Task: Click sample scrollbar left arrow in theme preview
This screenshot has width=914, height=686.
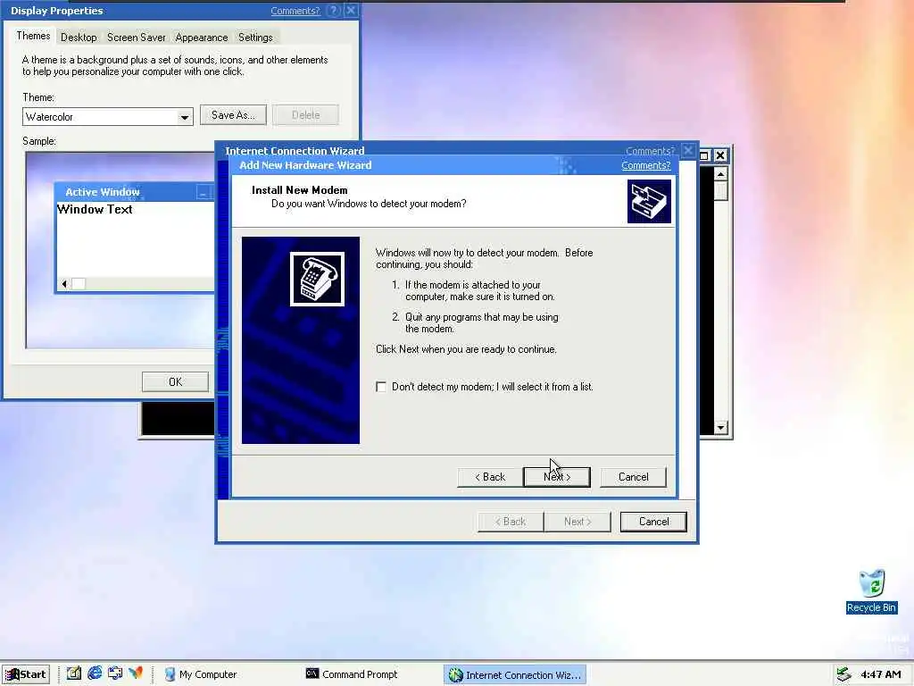Action: click(64, 284)
